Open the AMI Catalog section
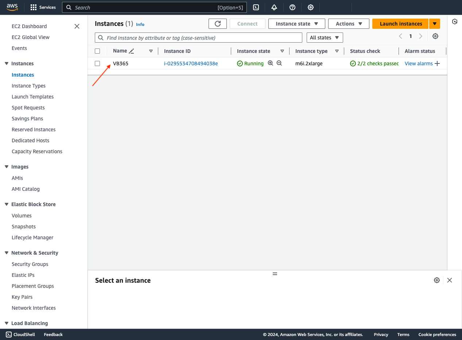This screenshot has height=340, width=462. [26, 189]
